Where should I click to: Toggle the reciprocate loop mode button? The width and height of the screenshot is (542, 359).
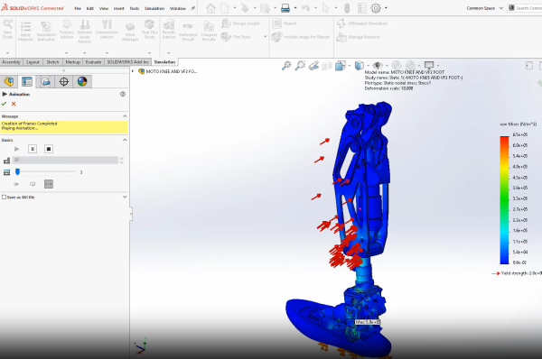[x=49, y=184]
